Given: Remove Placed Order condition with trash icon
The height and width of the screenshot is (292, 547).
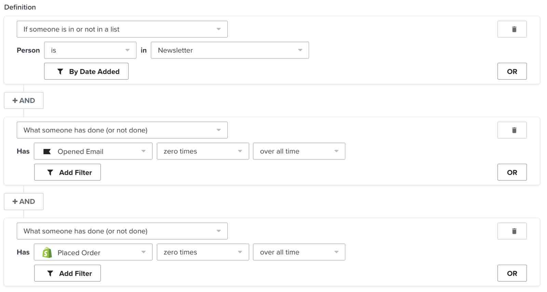Looking at the screenshot, I should [512, 231].
